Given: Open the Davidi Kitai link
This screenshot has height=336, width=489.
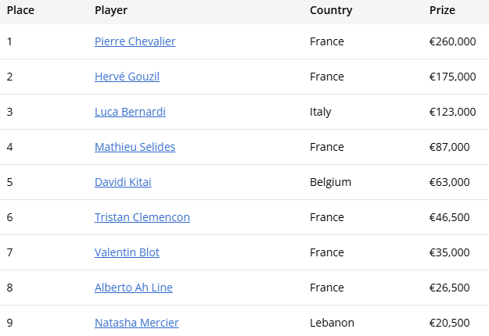Looking at the screenshot, I should pyautogui.click(x=123, y=182).
